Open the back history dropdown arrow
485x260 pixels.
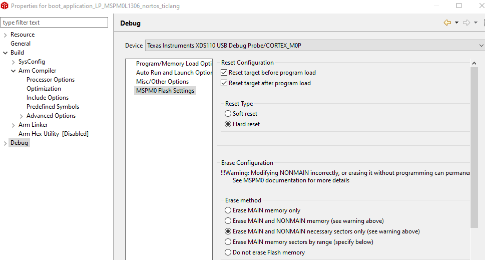pos(456,23)
